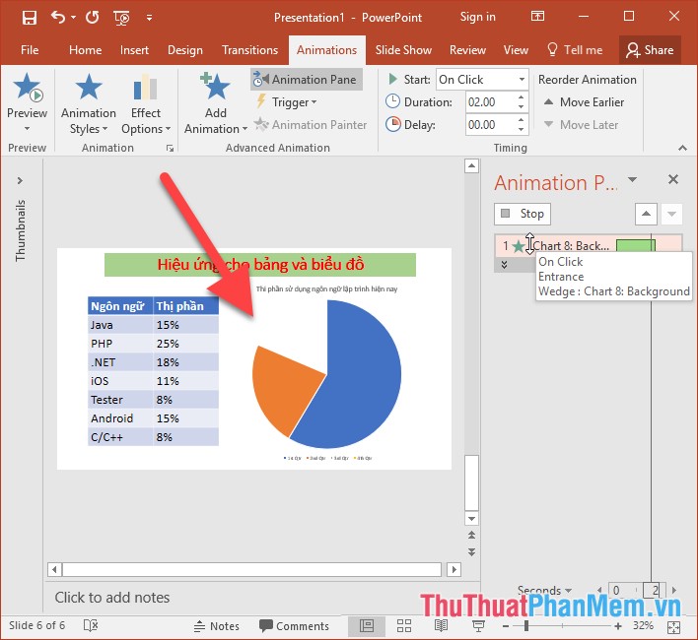698x640 pixels.
Task: Increase Duration with the up stepper
Action: [522, 96]
